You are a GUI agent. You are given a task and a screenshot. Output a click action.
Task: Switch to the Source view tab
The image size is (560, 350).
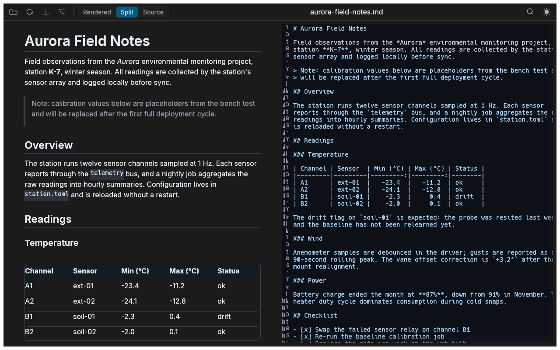point(153,12)
